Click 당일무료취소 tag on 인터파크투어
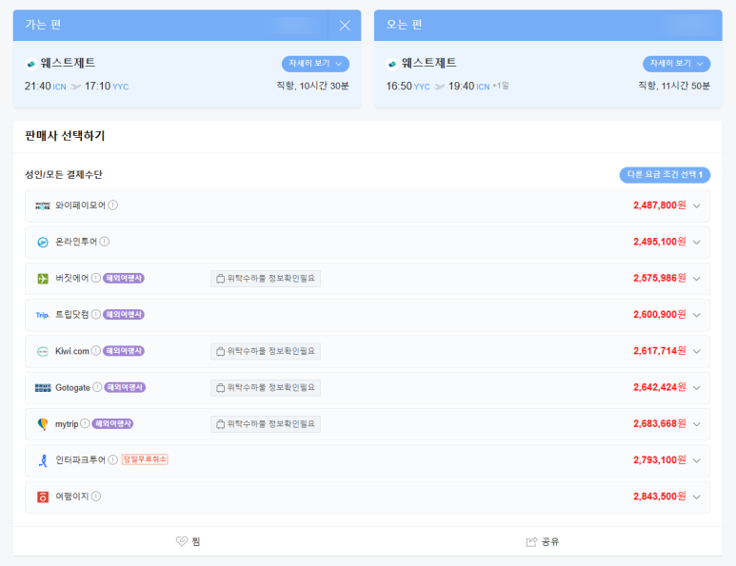The height and width of the screenshot is (566, 736). tap(145, 459)
